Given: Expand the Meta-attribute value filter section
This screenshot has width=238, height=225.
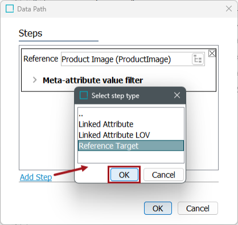Looking at the screenshot, I should [35, 80].
